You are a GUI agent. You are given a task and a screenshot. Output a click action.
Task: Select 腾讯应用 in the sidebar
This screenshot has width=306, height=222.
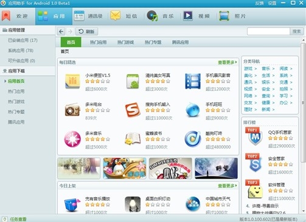click(x=16, y=122)
